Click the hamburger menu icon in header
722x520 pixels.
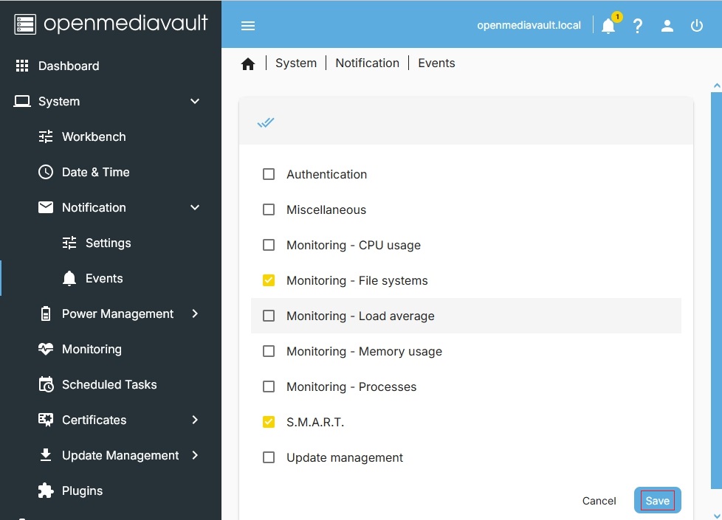(248, 26)
